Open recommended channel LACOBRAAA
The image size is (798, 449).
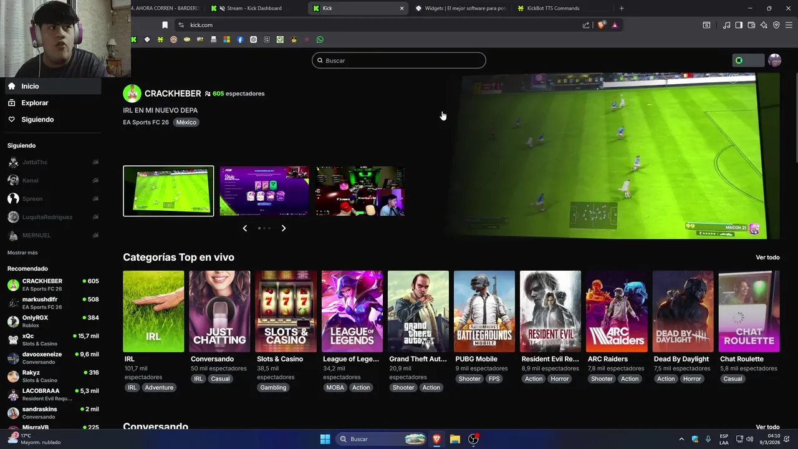click(x=53, y=394)
